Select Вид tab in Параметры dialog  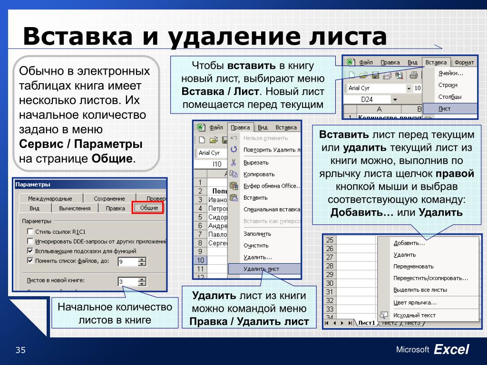tap(34, 208)
